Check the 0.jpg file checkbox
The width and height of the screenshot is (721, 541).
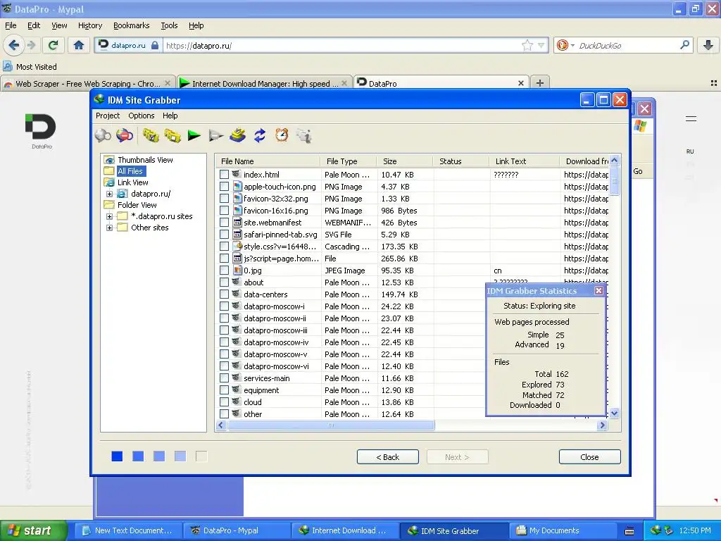point(224,270)
